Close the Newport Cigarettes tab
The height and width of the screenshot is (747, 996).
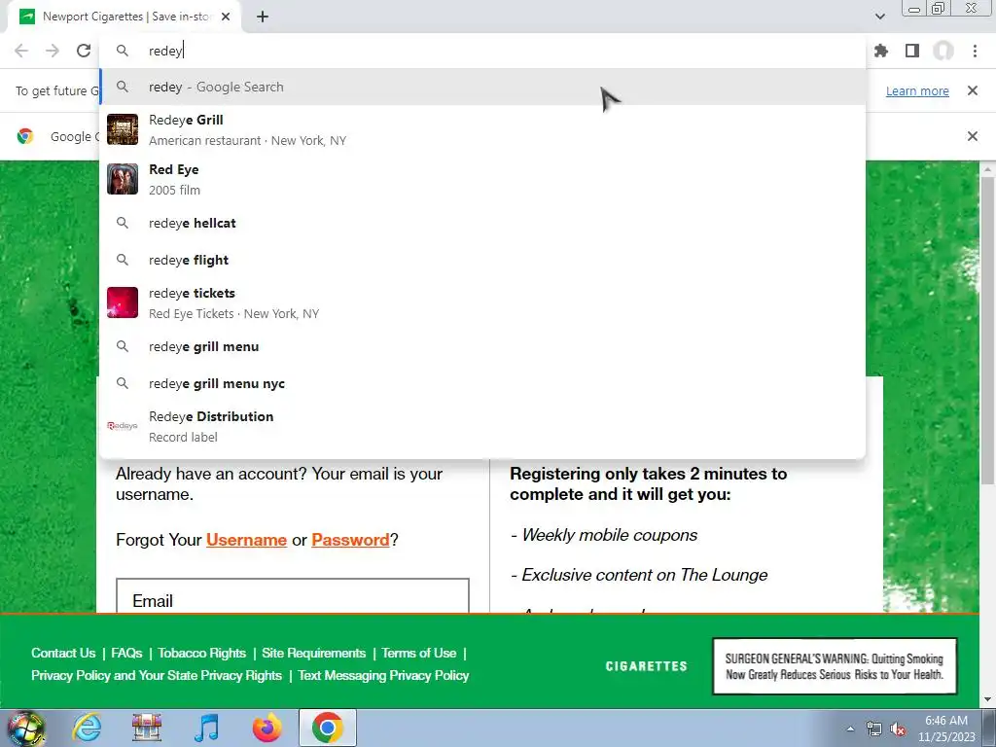pos(226,18)
